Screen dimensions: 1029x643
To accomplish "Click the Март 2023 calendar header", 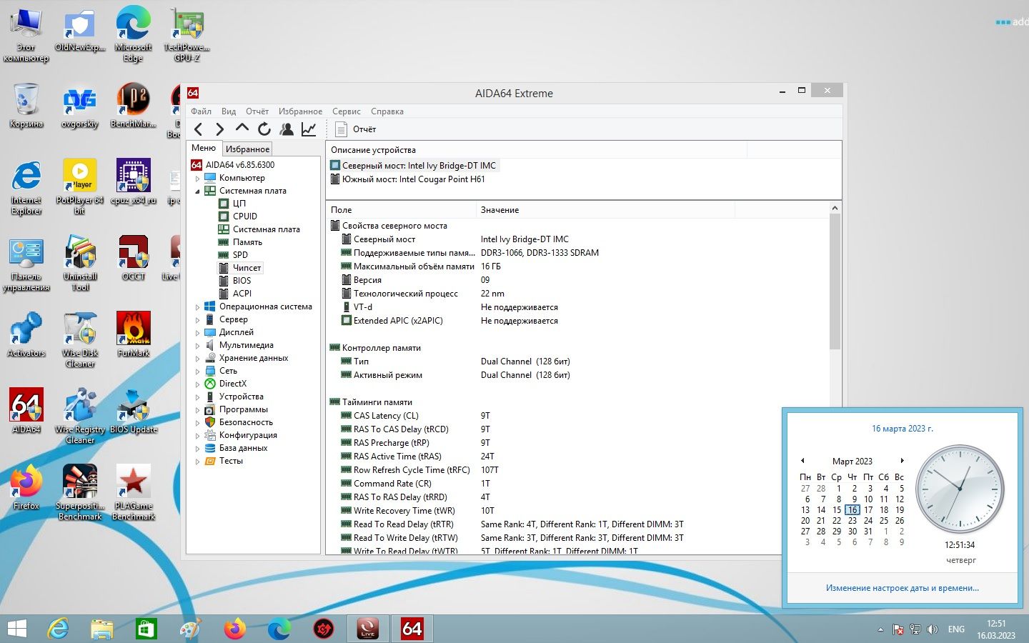I will (x=852, y=462).
